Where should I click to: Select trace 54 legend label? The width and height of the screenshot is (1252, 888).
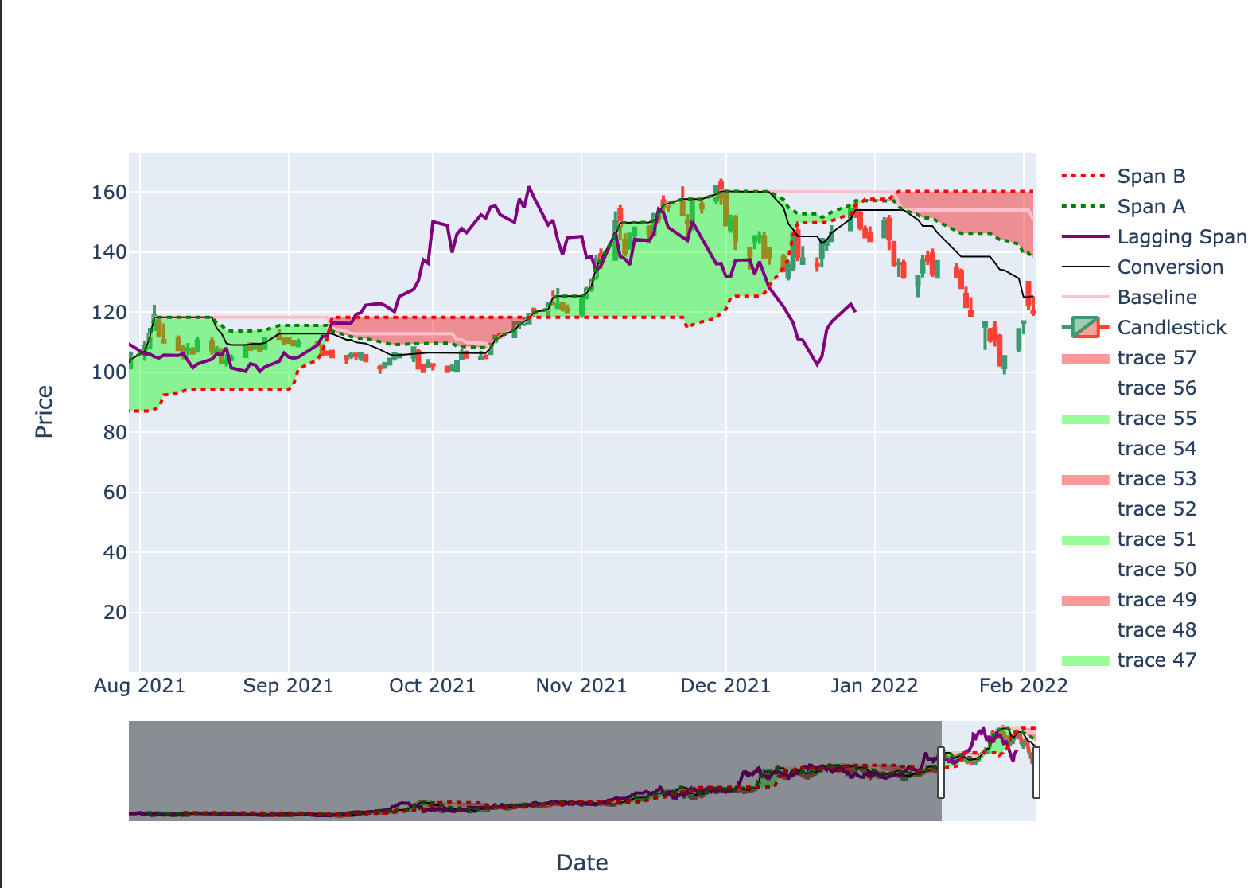1156,449
